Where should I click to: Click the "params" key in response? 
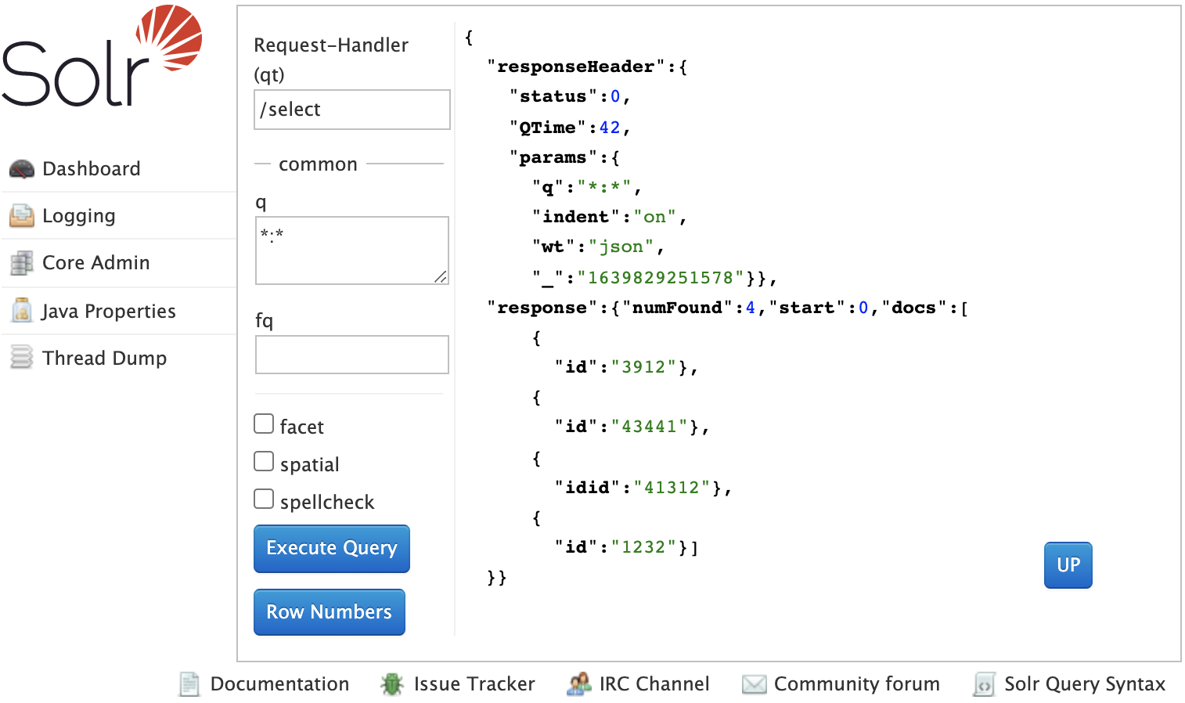point(553,157)
